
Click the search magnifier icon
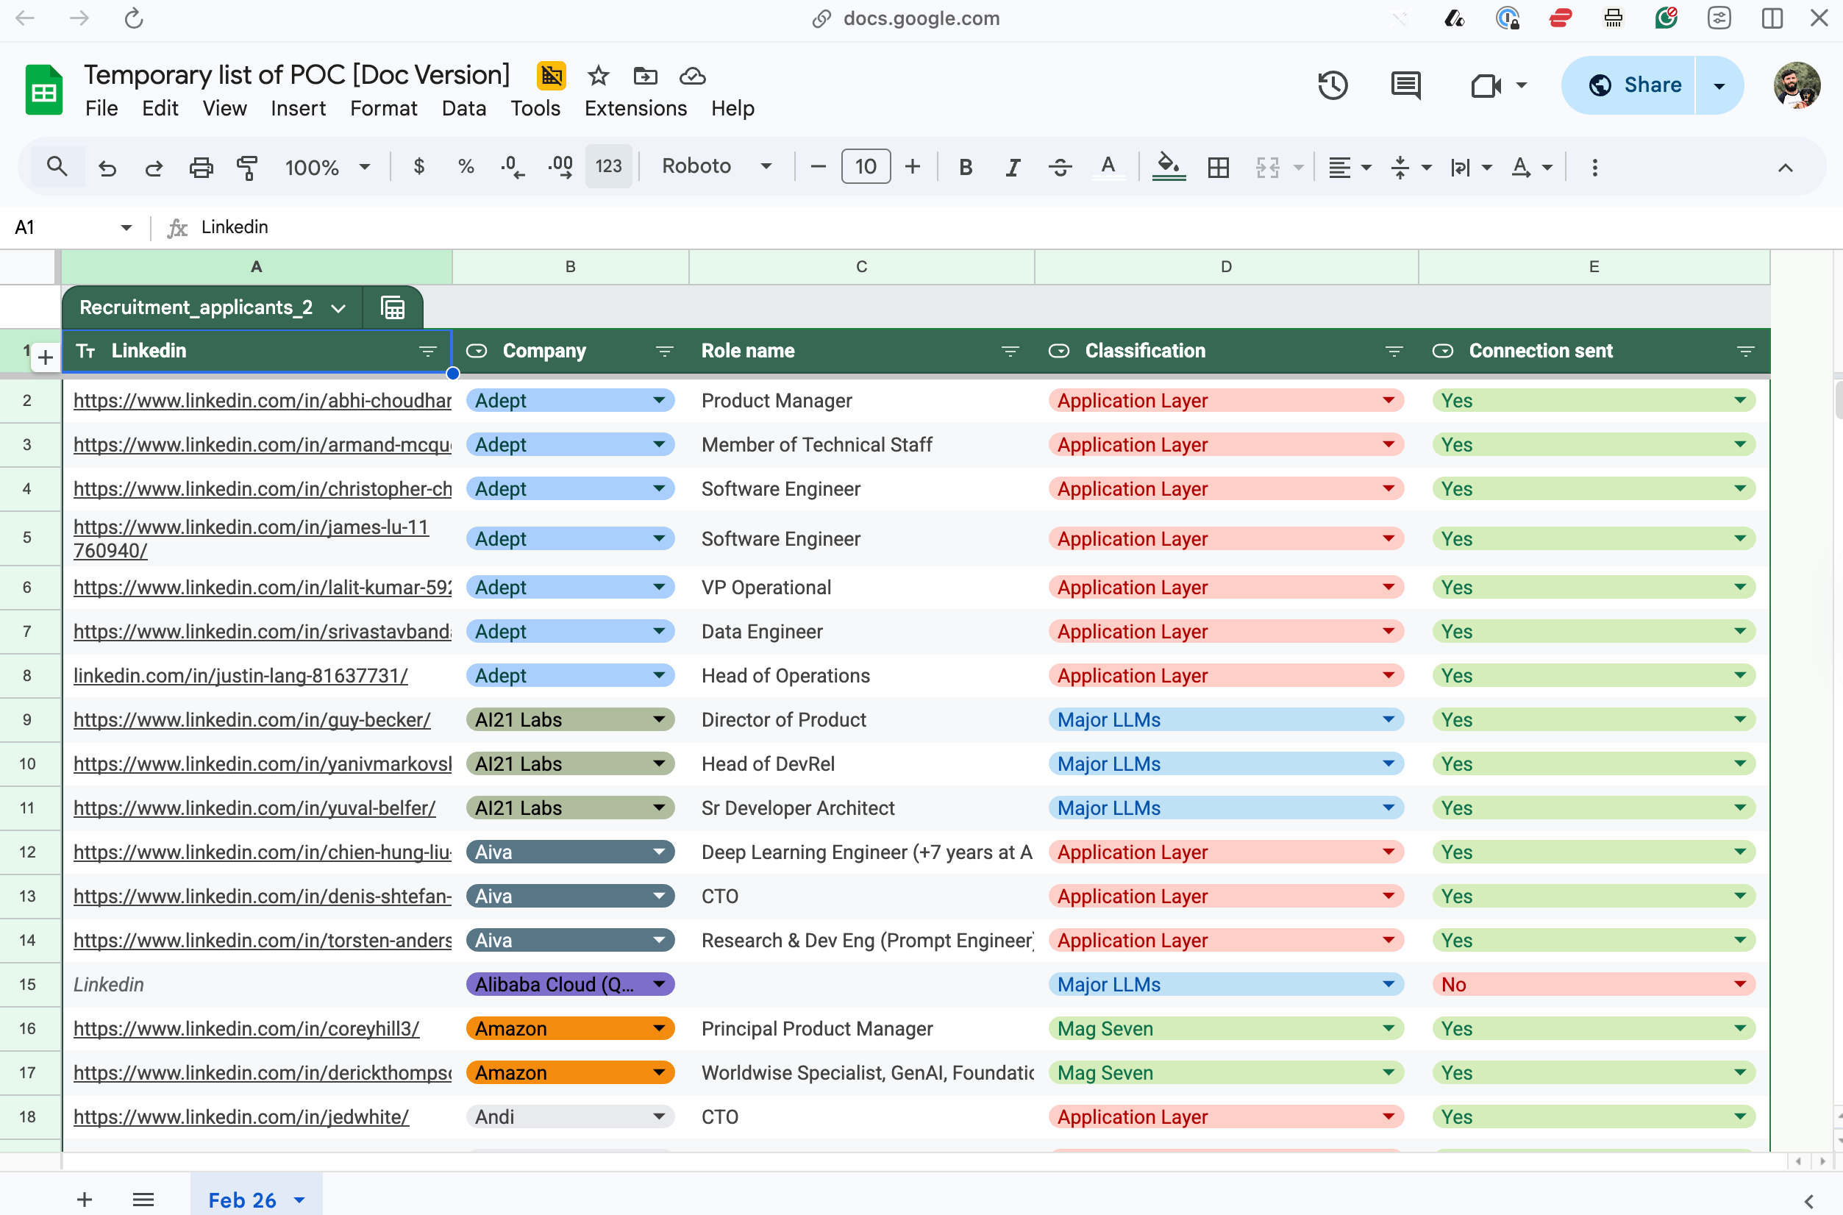click(57, 165)
